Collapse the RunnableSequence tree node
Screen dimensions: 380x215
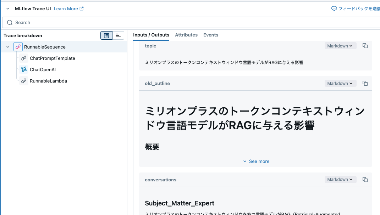[7, 46]
